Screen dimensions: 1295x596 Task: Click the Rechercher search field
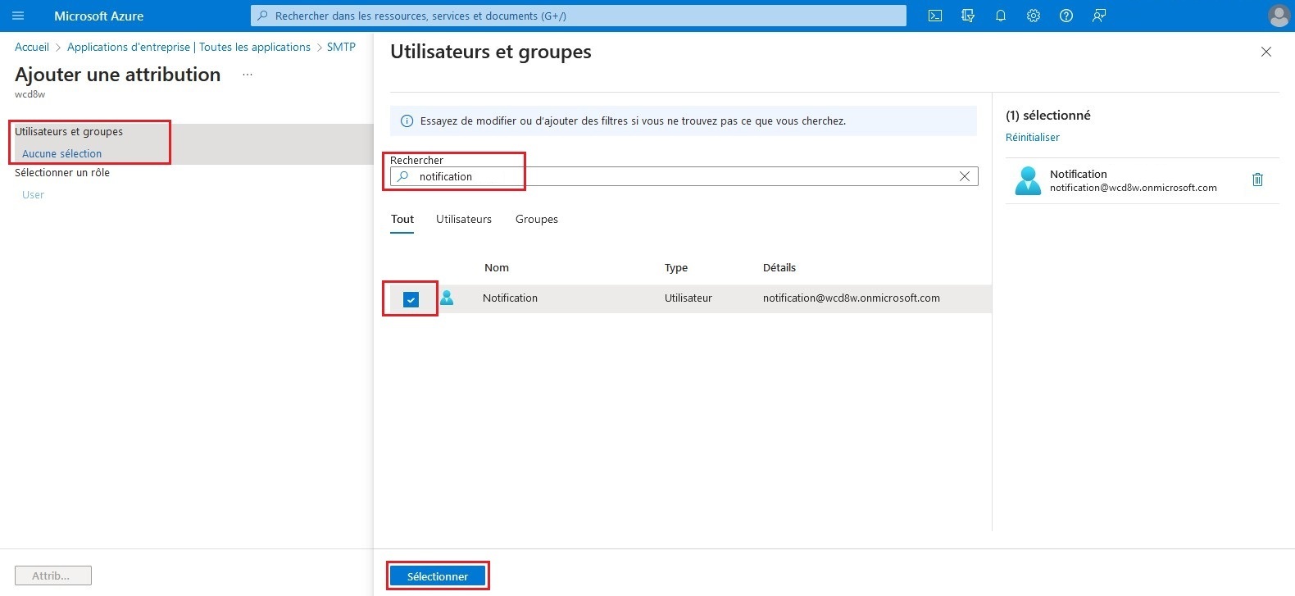pos(684,176)
